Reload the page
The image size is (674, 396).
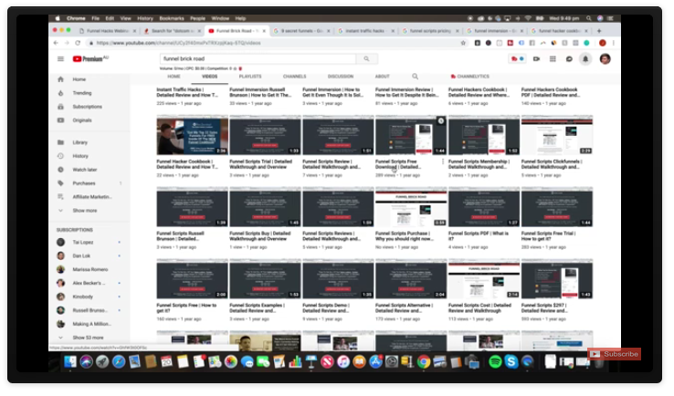[x=78, y=43]
